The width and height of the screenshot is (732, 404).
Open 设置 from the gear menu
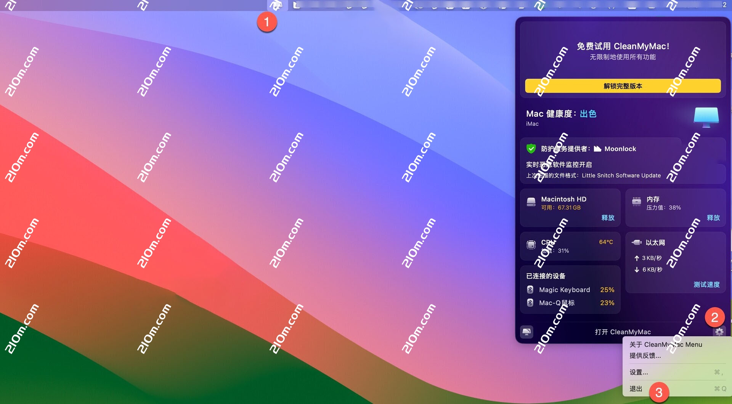click(639, 372)
